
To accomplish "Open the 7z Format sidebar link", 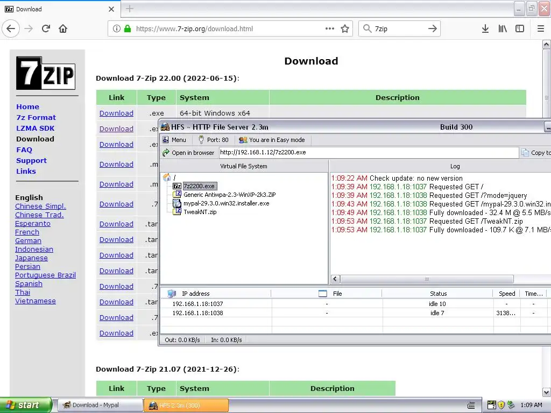I will (x=36, y=118).
